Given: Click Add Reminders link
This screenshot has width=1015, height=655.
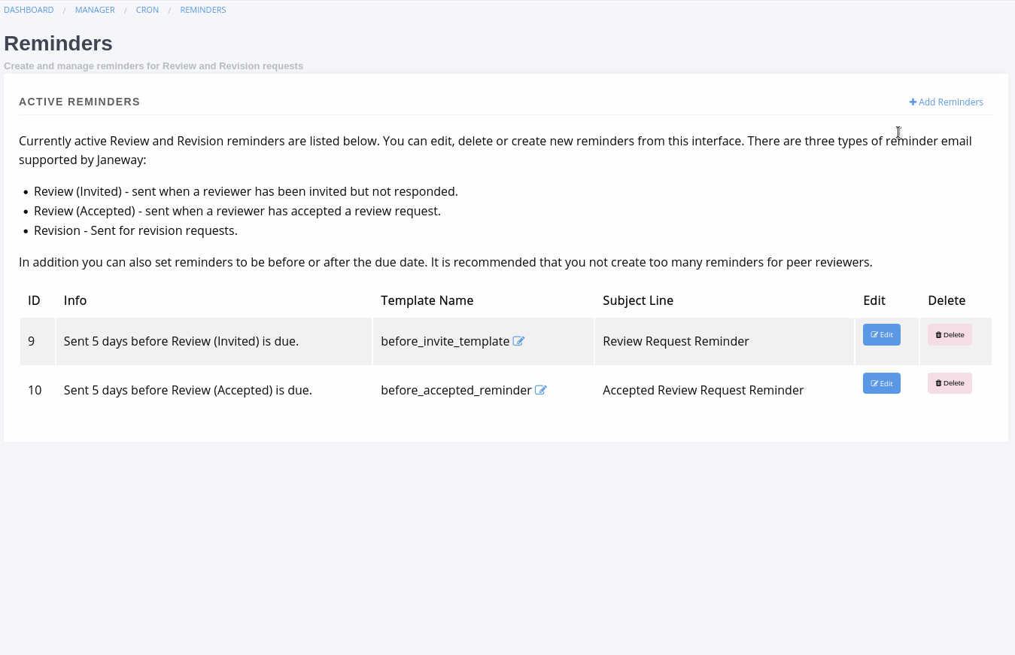Looking at the screenshot, I should pos(946,102).
